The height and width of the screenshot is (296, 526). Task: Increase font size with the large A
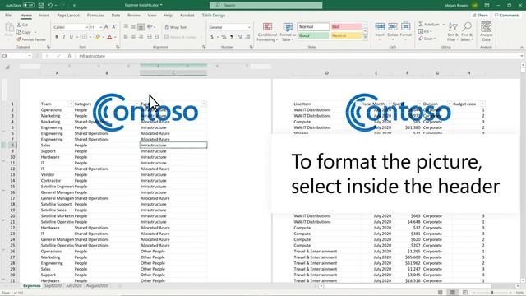(106, 27)
